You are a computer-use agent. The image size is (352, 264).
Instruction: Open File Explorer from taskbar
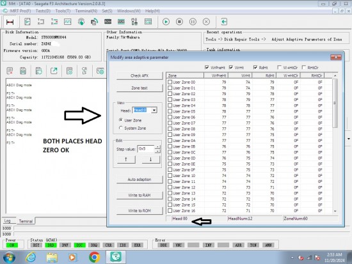tap(52, 258)
